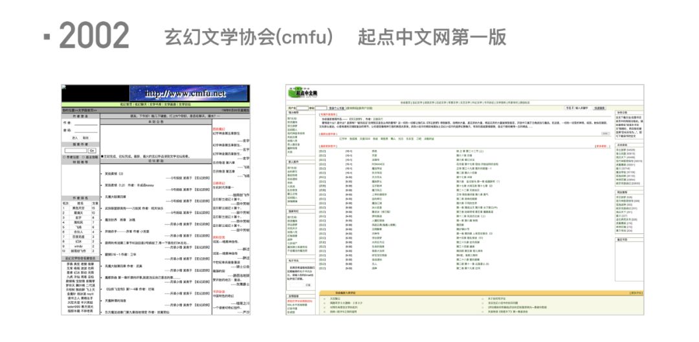699x342 pixels.
Task: Click the 论坛新贴 section header on cmfu page
Action: (x=155, y=161)
